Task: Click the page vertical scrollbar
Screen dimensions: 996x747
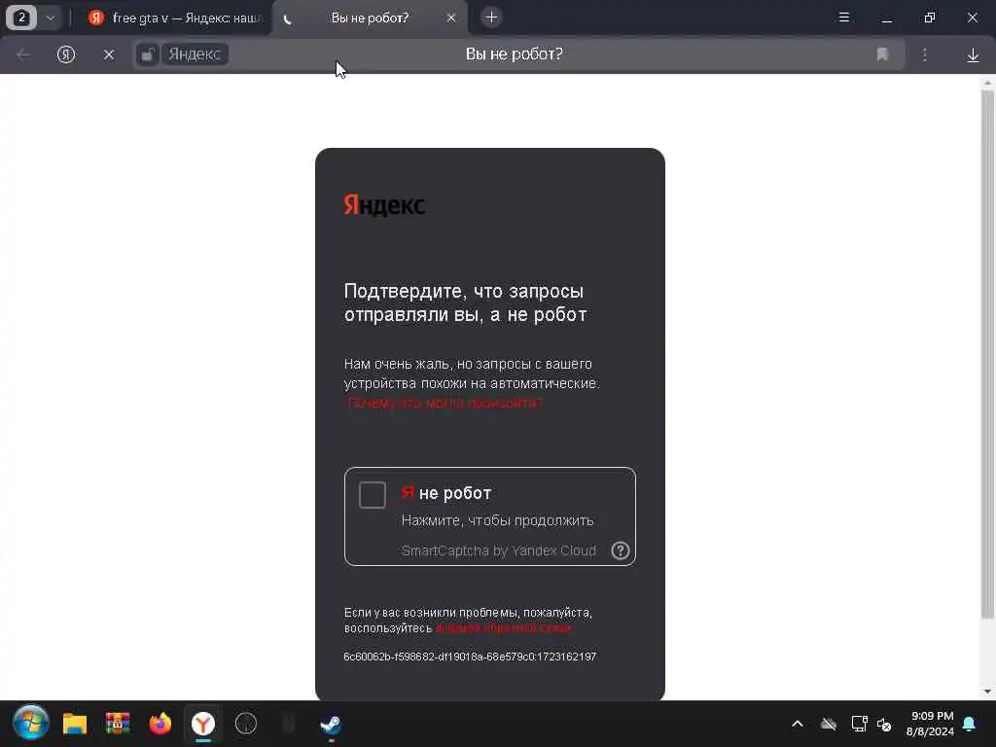Action: [987, 354]
